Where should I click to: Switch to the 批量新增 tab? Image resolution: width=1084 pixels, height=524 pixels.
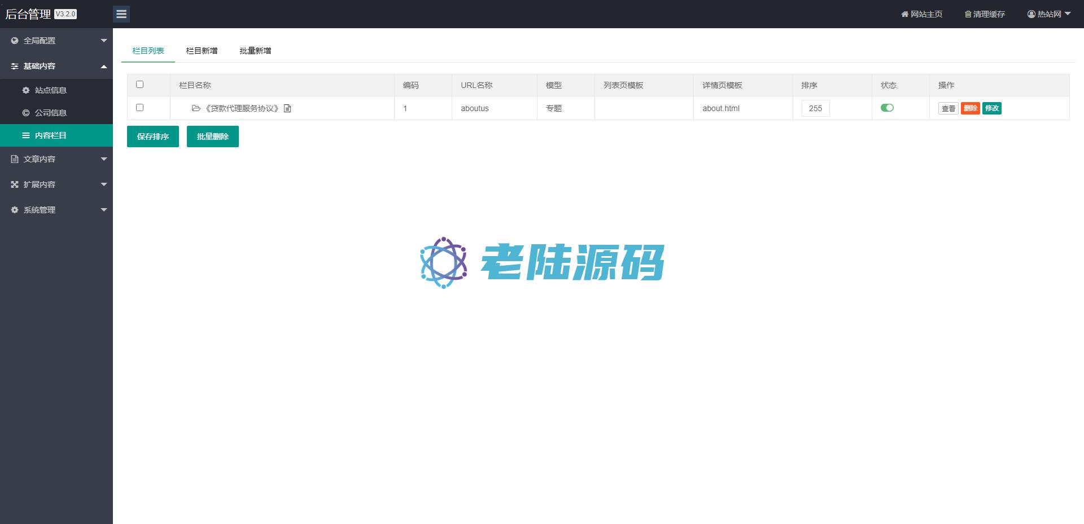(x=255, y=51)
